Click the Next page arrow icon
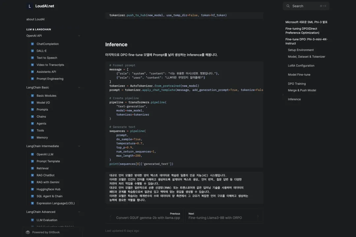Image resolution: width=356 pixels, height=237 pixels. 258,216
